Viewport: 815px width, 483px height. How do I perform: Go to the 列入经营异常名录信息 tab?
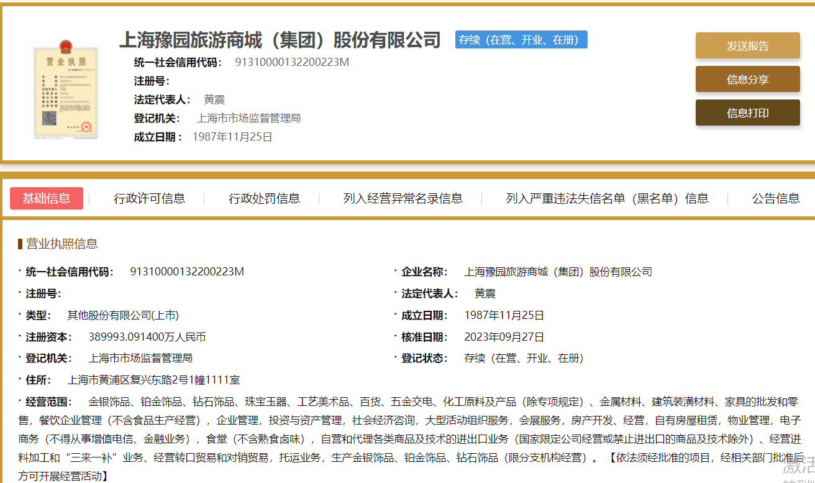(403, 198)
